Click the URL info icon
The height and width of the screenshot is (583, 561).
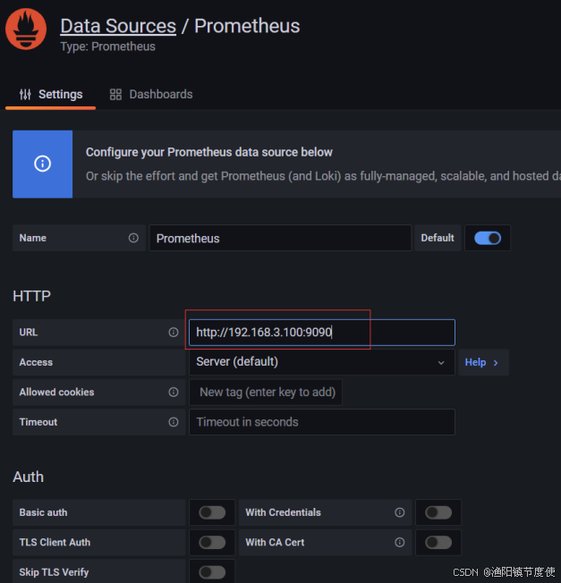(x=174, y=332)
